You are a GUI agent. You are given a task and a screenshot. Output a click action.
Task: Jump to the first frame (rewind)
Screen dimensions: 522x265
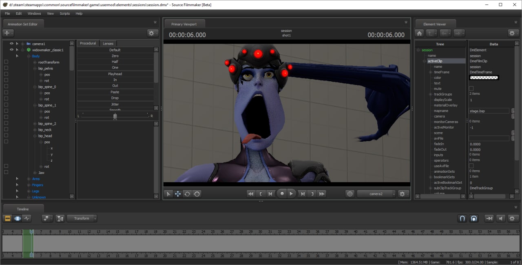251,194
